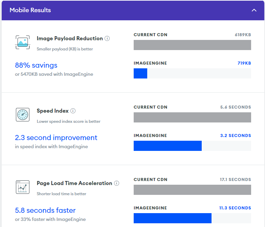Click IMAGEENGINE label in payload section

coord(150,63)
